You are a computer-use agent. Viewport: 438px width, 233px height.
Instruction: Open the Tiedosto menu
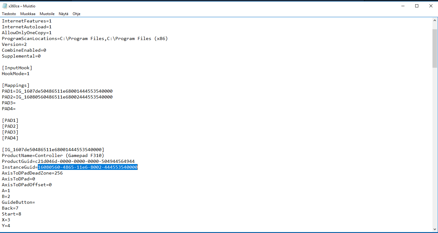coord(9,14)
